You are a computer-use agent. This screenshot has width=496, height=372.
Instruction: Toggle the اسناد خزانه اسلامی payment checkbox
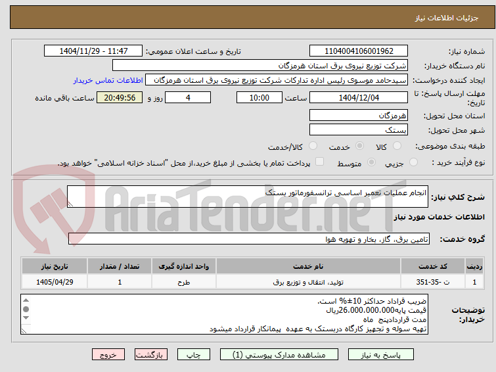pos(320,162)
